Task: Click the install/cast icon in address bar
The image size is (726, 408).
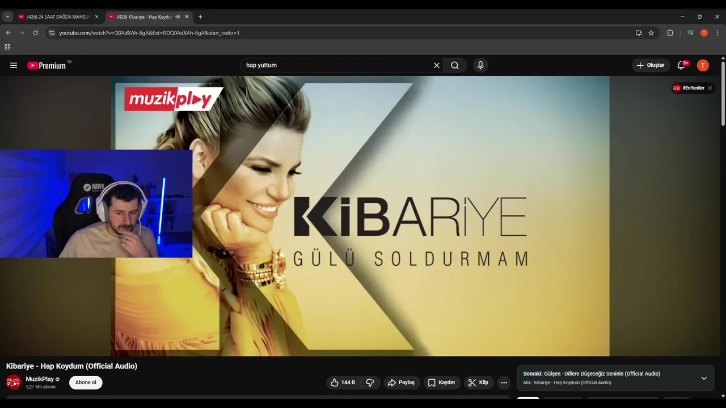Action: click(x=639, y=33)
